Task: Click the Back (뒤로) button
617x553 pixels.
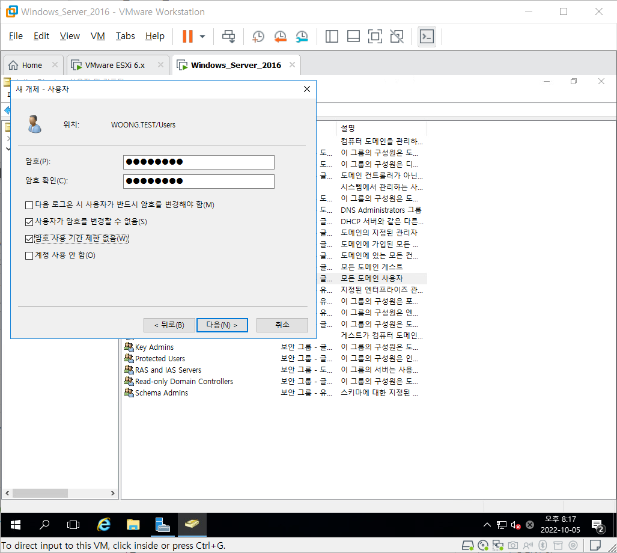Action: pyautogui.click(x=169, y=325)
